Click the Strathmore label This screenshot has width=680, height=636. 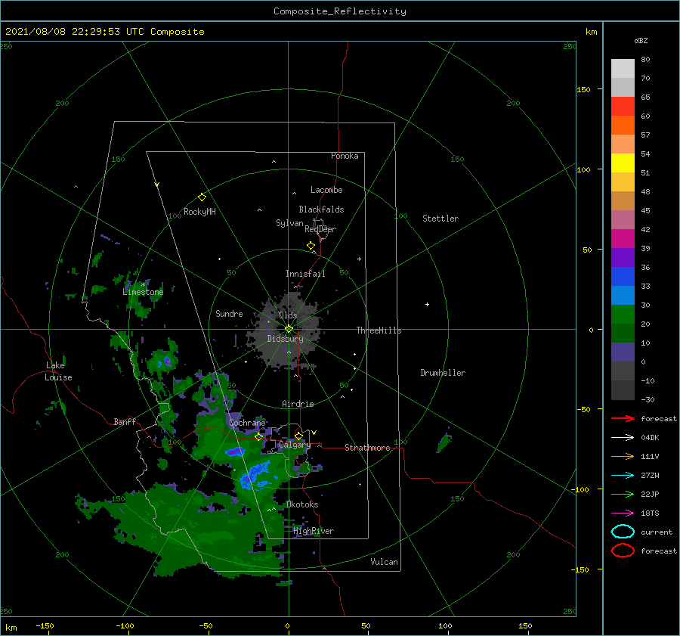[367, 448]
